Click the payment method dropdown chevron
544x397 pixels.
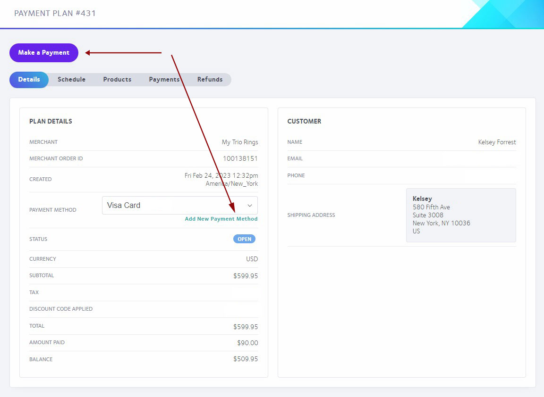[249, 206]
